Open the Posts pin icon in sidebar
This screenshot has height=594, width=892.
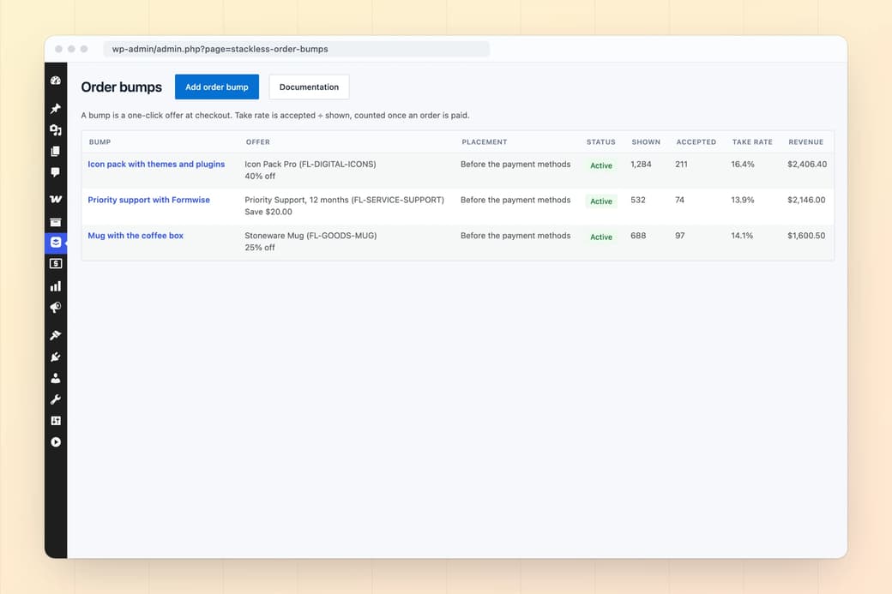coord(56,108)
